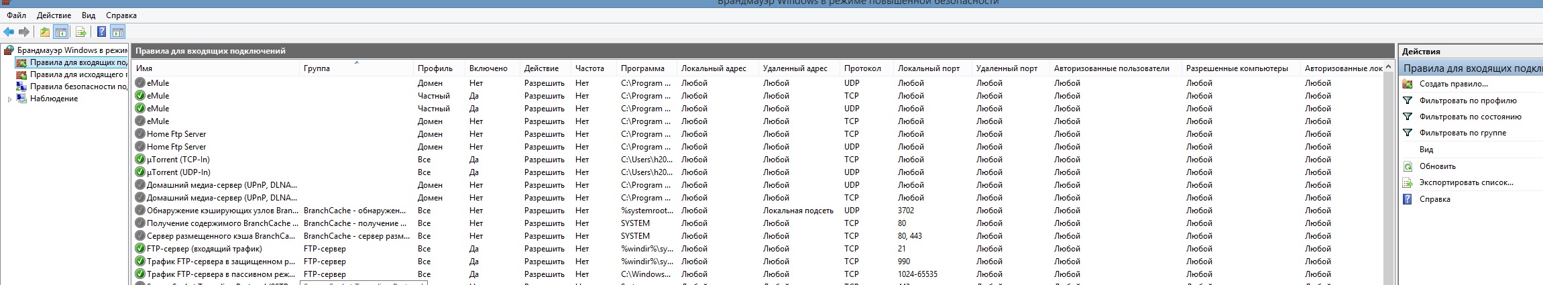Click the Export list toolbar icon
The height and width of the screenshot is (285, 1543).
tap(80, 32)
